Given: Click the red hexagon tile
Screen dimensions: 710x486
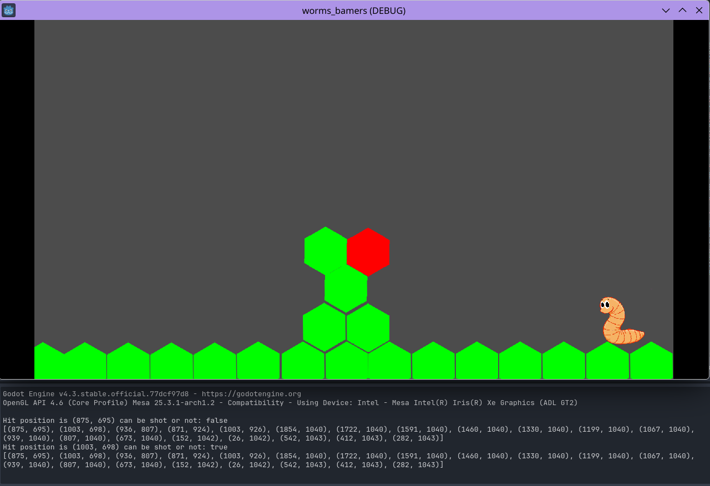Looking at the screenshot, I should click(368, 252).
